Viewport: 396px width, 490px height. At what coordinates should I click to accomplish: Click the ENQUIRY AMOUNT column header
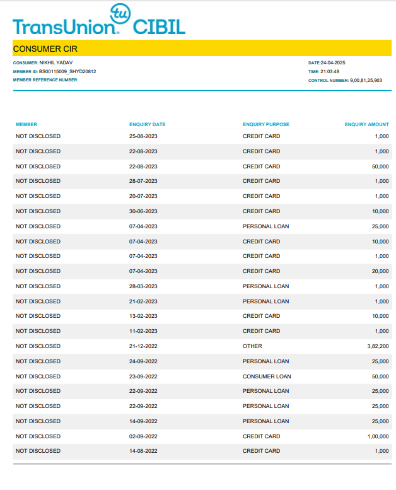tap(366, 124)
